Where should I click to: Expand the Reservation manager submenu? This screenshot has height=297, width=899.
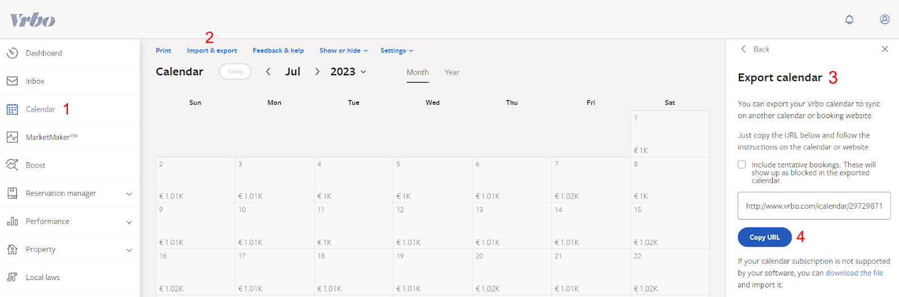(129, 193)
